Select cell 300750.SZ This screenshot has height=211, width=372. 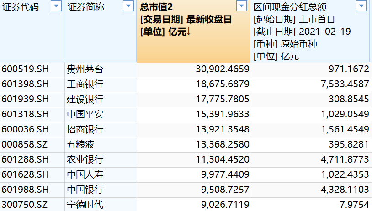[32, 204]
